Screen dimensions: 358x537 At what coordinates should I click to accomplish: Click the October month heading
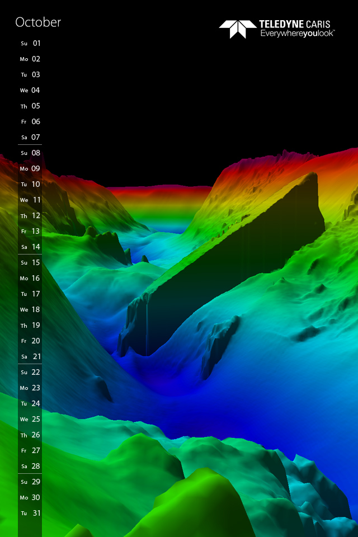[x=38, y=22]
